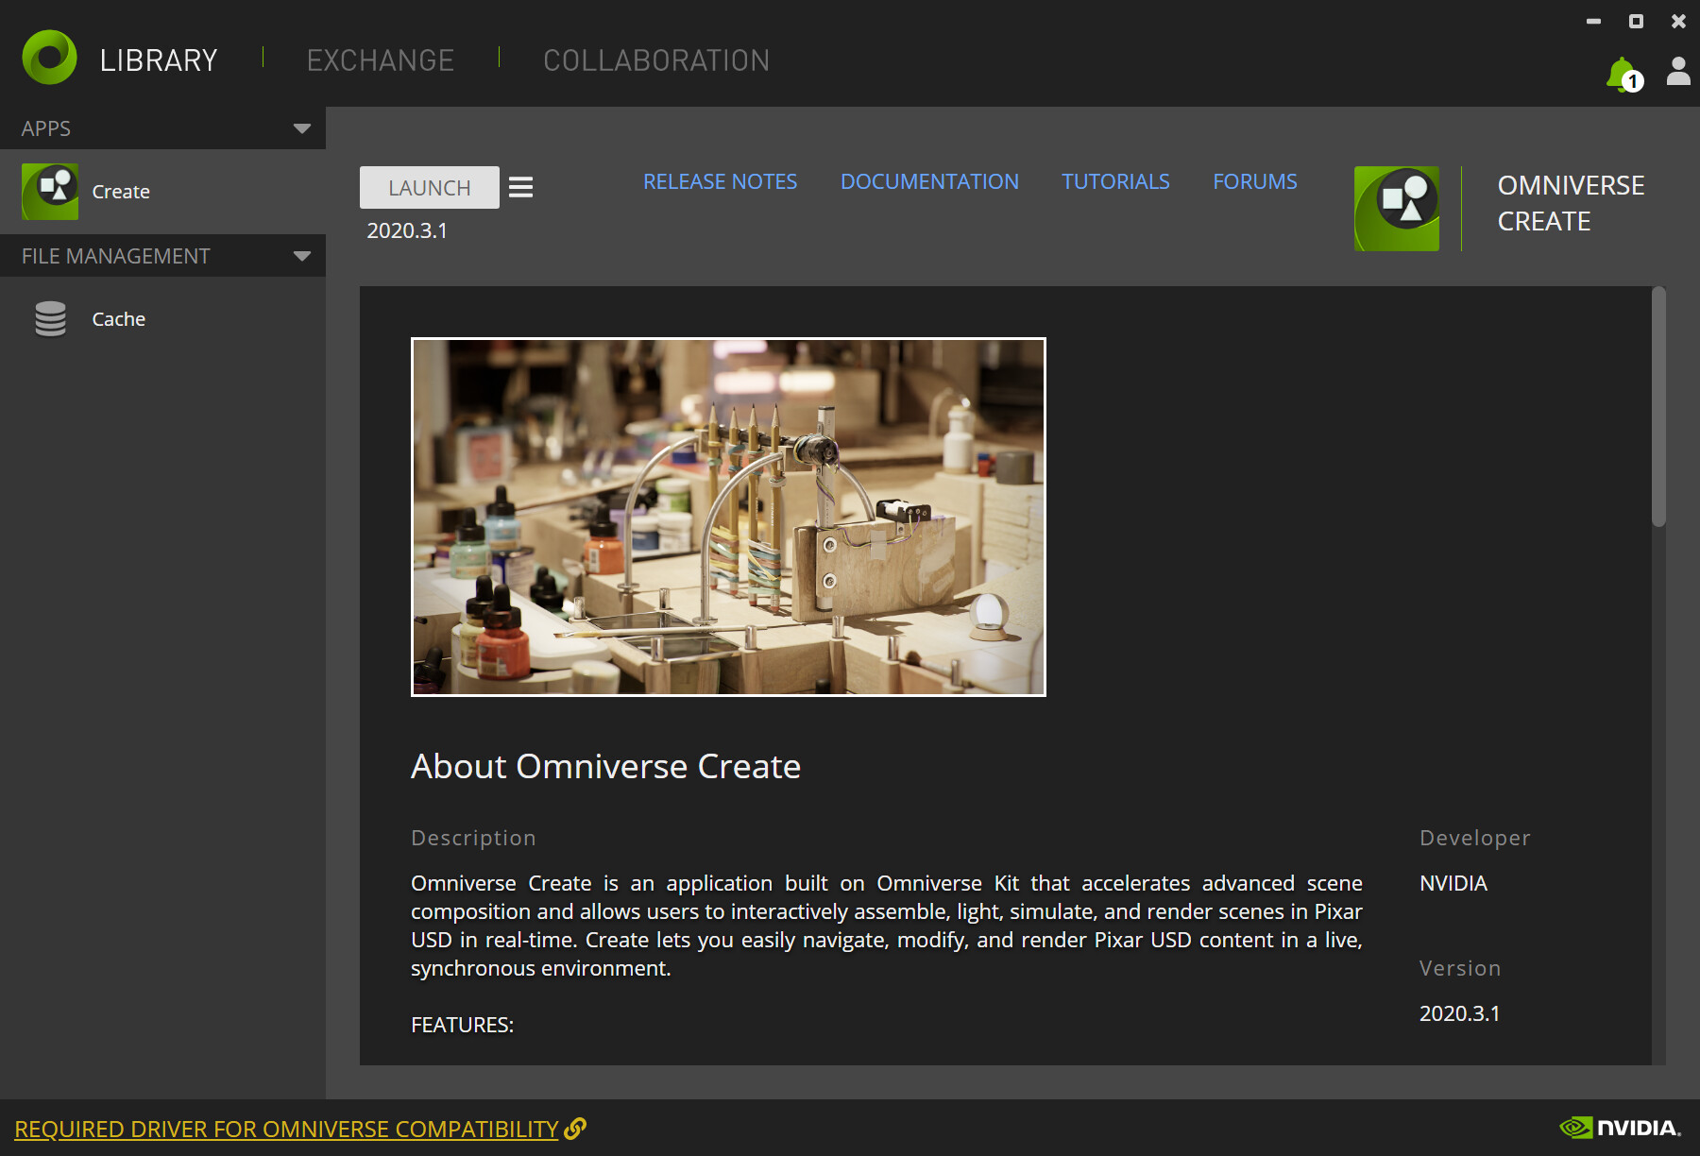Screen dimensions: 1700x1156
Task: Maximize the launcher window
Action: coord(1636,21)
